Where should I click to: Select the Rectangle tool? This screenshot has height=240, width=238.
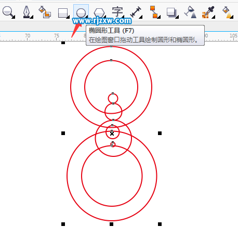coord(63,13)
